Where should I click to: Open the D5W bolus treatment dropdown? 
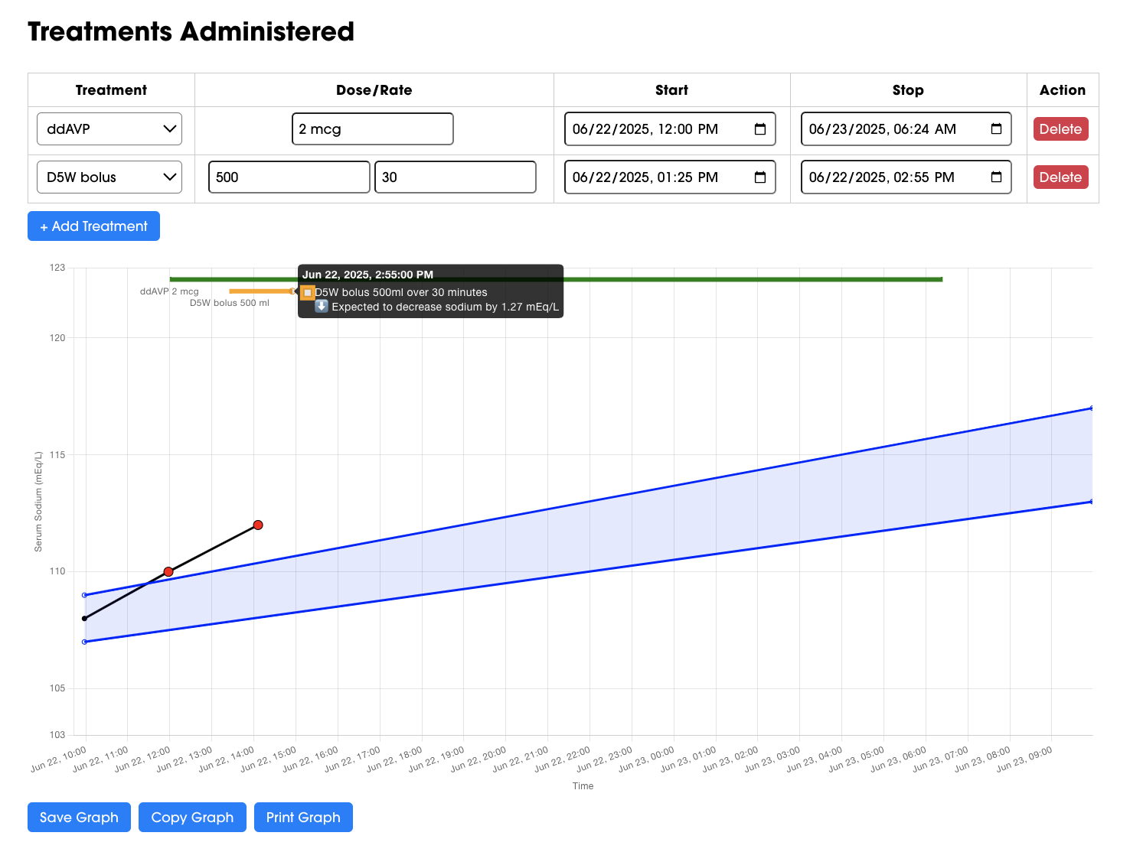tap(109, 177)
